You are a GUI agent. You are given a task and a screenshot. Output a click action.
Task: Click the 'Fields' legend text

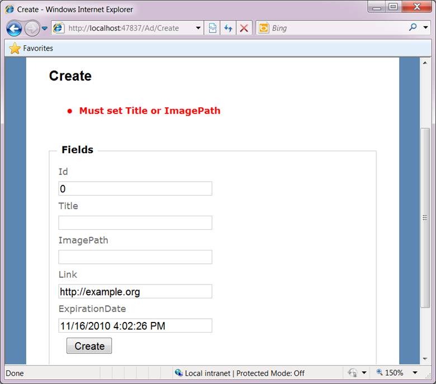click(77, 150)
